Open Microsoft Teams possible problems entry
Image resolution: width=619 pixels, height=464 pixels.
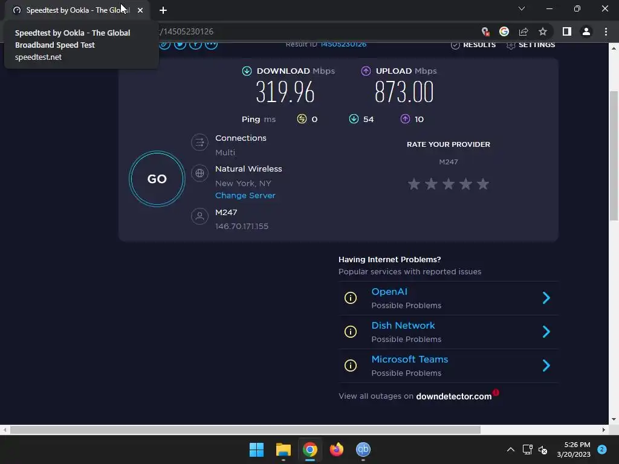click(448, 366)
